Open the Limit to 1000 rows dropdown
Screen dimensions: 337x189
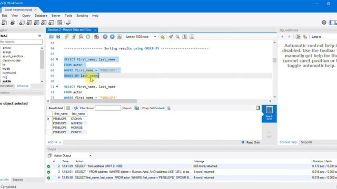tap(155, 37)
